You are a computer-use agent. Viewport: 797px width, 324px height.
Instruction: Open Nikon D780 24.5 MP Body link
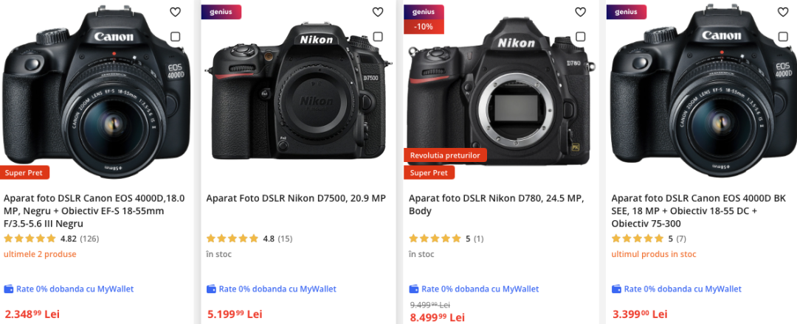tap(496, 204)
